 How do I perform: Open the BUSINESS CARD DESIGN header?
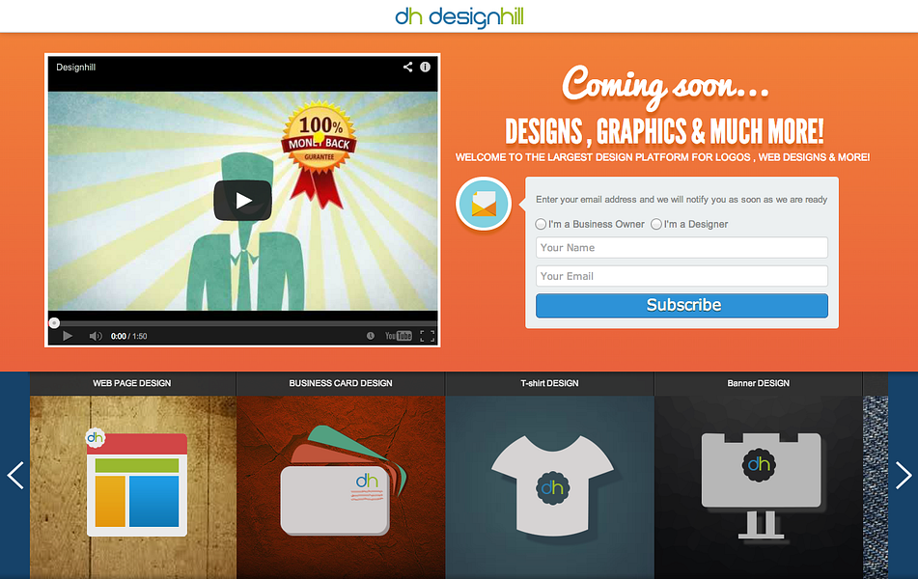[341, 383]
